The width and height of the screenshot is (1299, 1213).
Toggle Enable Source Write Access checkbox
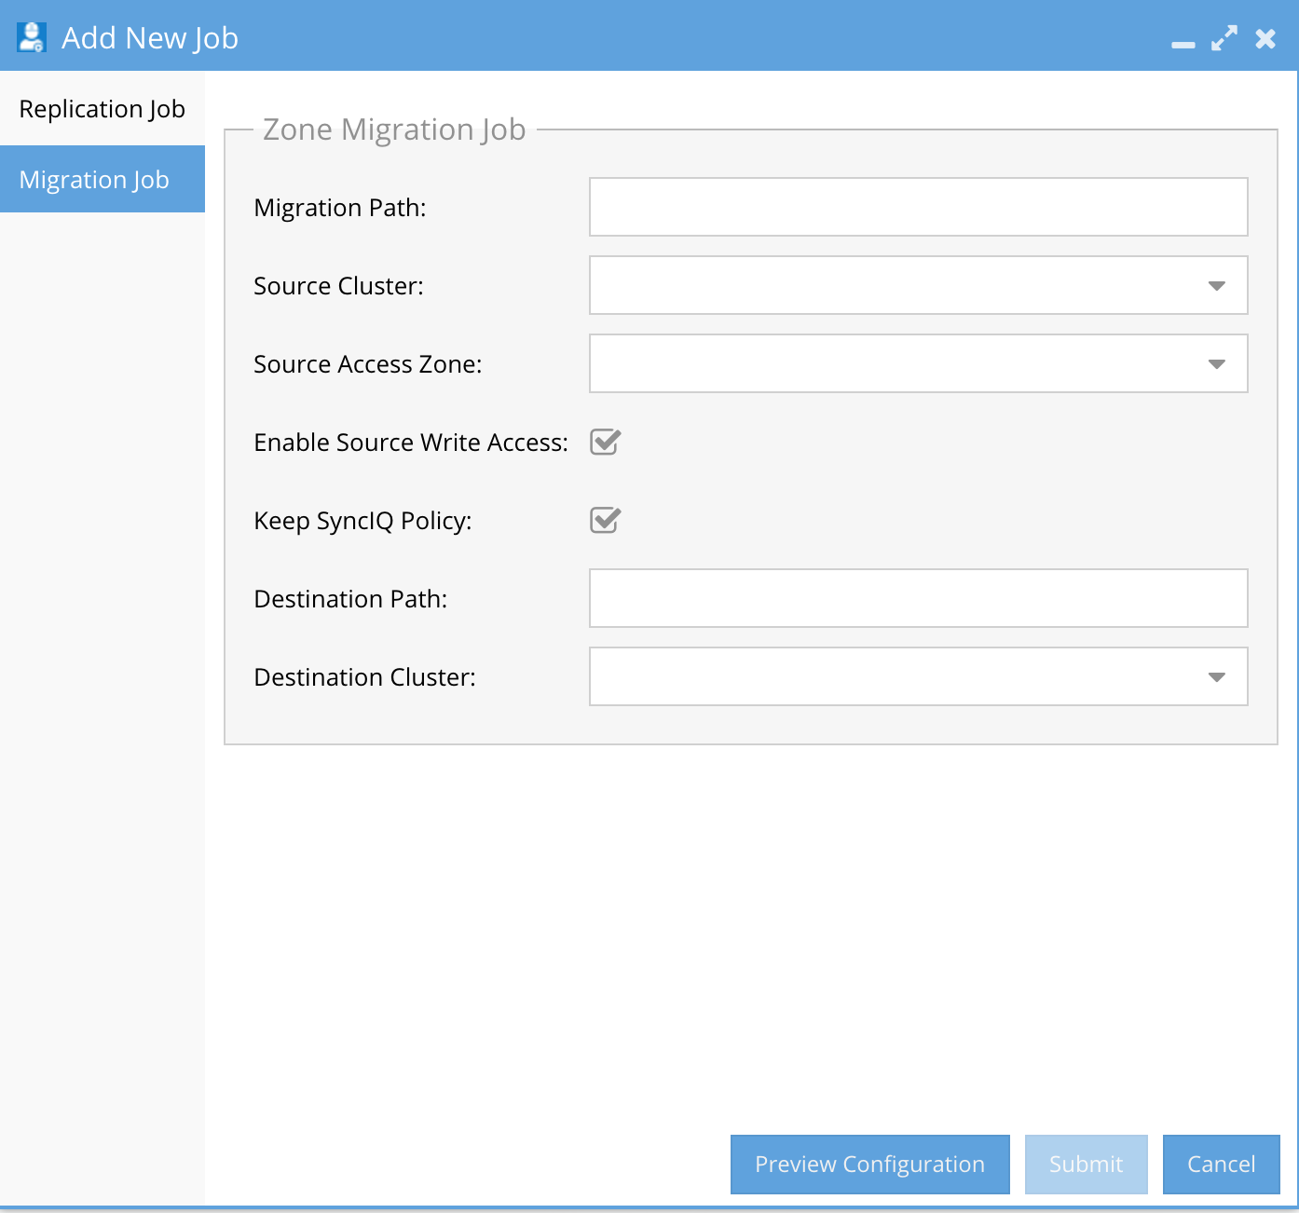pyautogui.click(x=605, y=442)
